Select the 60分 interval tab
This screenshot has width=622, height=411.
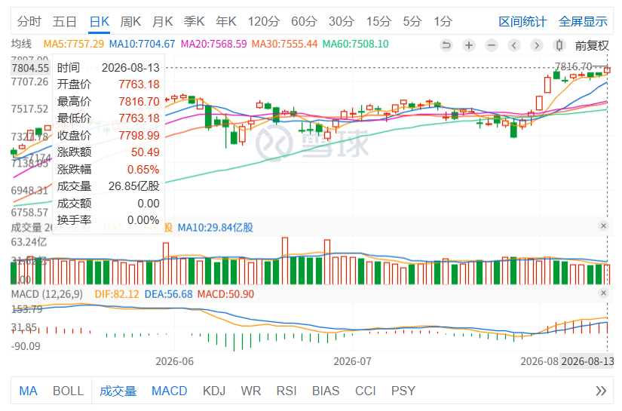pyautogui.click(x=304, y=21)
